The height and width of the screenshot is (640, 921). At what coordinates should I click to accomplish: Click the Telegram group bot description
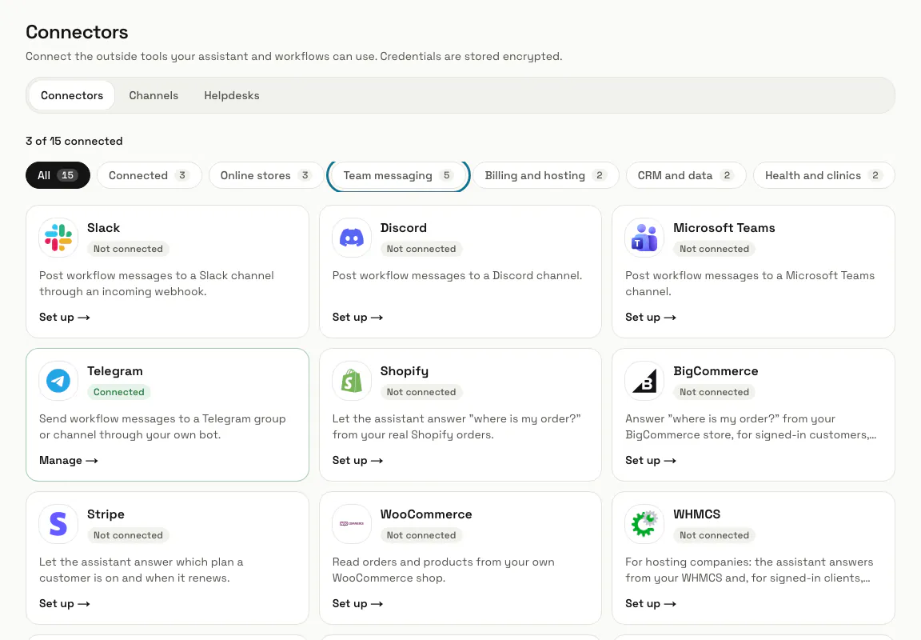[x=163, y=426]
